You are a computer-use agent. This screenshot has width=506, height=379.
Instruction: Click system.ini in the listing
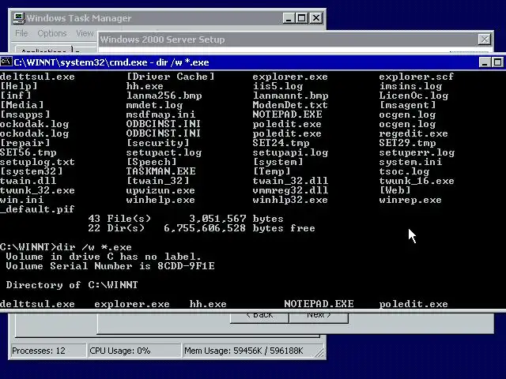pos(410,162)
